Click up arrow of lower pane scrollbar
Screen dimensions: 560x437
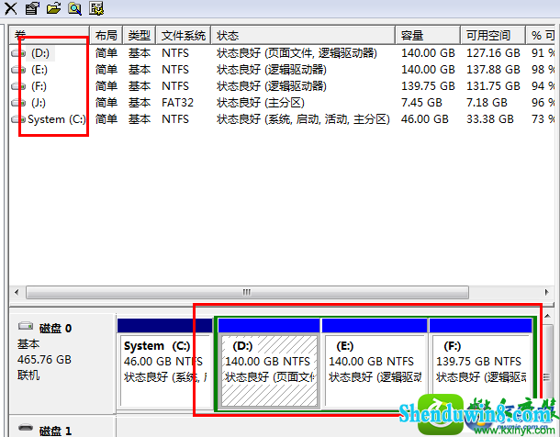[547, 316]
